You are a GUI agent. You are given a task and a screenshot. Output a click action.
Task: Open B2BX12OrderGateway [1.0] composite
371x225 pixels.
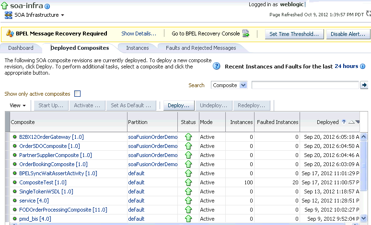click(x=51, y=137)
